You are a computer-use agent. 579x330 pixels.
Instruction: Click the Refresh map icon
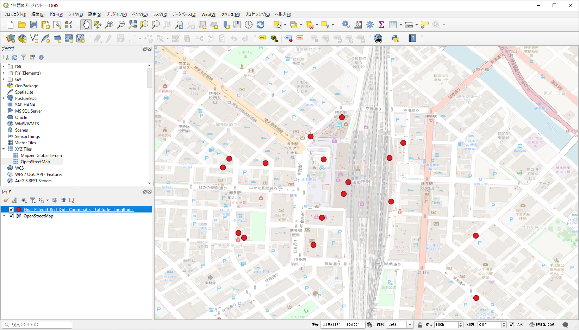click(x=260, y=25)
